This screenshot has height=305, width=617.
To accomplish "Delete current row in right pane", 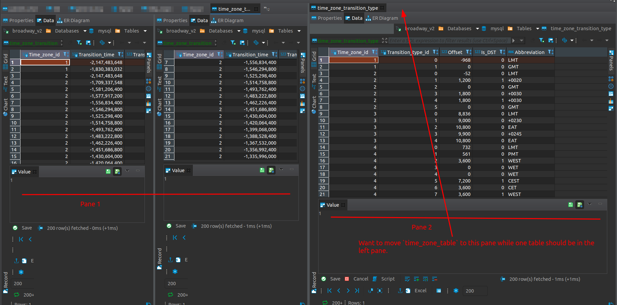I will pyautogui.click(x=435, y=279).
